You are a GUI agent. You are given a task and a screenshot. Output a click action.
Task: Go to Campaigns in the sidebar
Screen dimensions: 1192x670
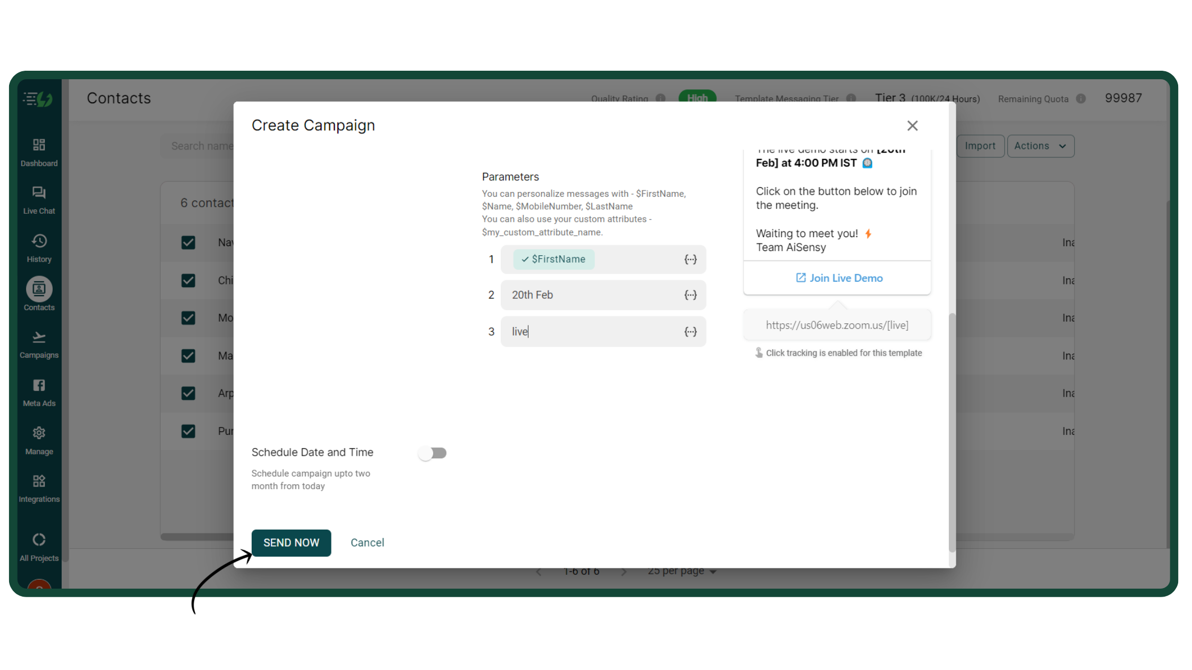click(x=39, y=338)
